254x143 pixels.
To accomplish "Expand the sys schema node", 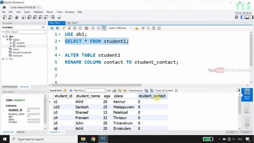I will point(3,59).
